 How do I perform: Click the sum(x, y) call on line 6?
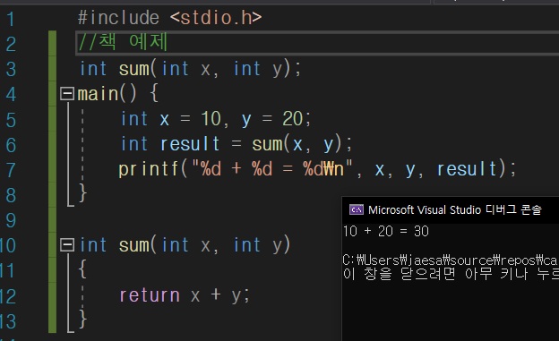pyautogui.click(x=297, y=144)
